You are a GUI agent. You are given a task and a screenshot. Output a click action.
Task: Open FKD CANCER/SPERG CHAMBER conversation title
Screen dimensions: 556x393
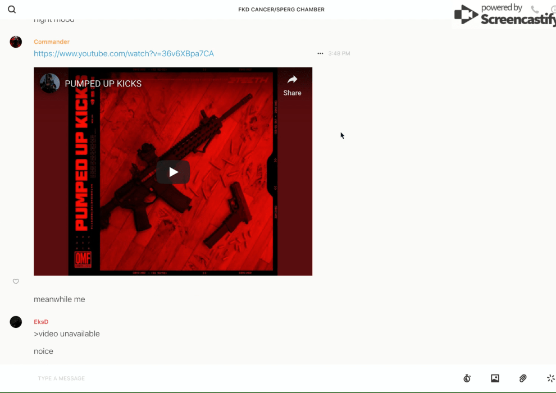pos(281,10)
